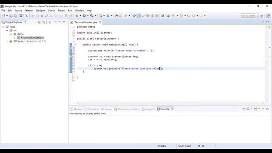
Task: Click the Save All toolbar icon
Action: point(15,16)
